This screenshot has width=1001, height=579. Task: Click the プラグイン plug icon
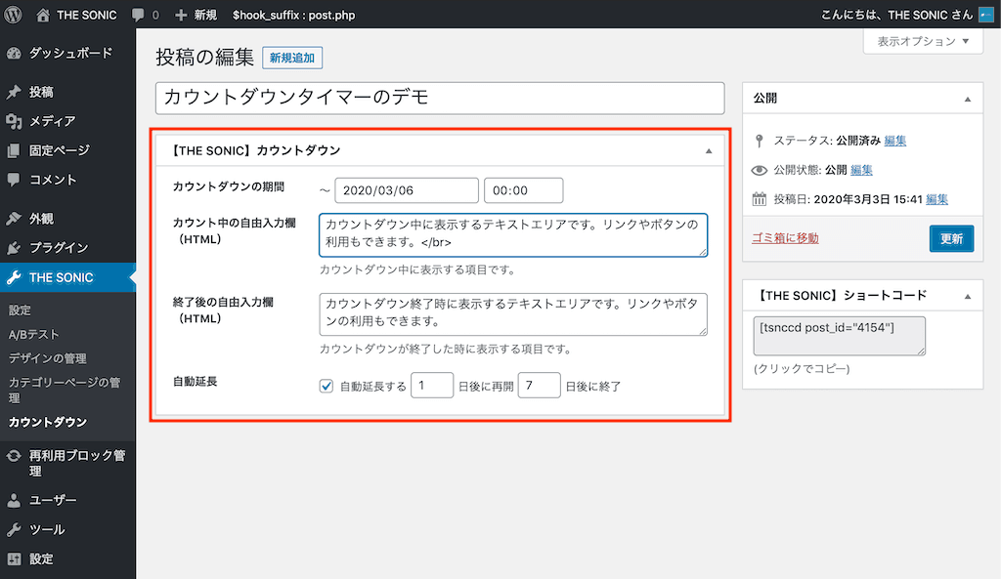coord(14,248)
